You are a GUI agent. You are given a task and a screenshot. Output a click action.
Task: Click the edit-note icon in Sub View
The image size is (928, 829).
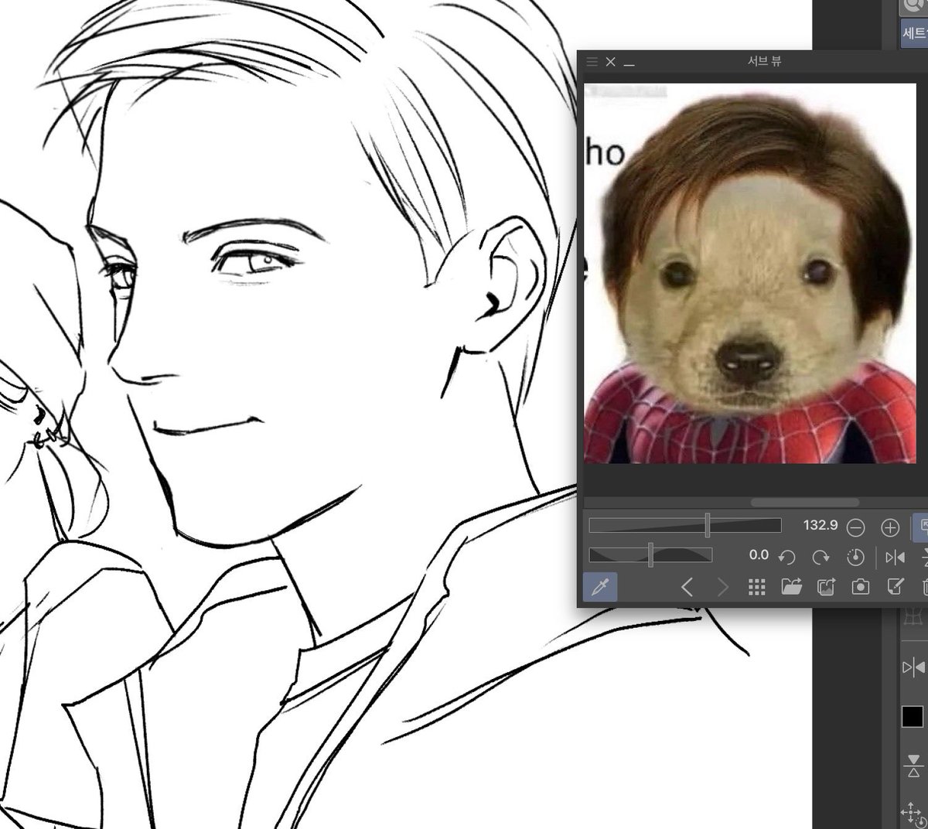pos(895,586)
